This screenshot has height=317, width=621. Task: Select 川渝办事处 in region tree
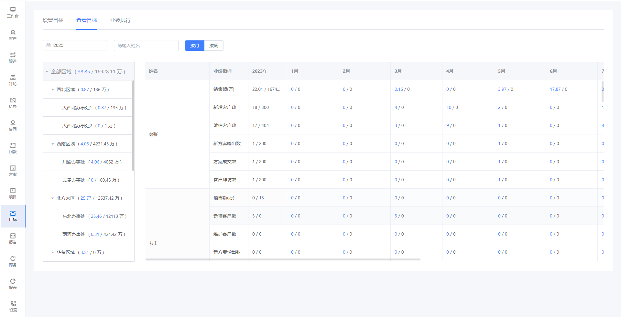click(x=88, y=162)
